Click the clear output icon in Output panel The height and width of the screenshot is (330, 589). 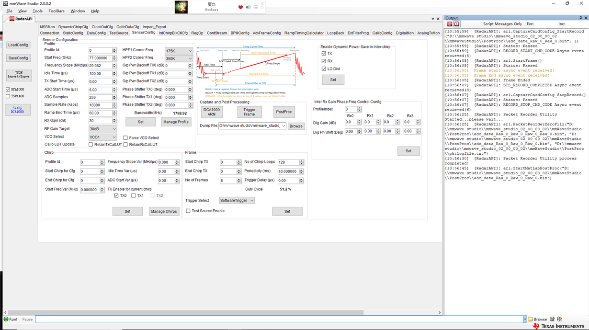pos(450,24)
